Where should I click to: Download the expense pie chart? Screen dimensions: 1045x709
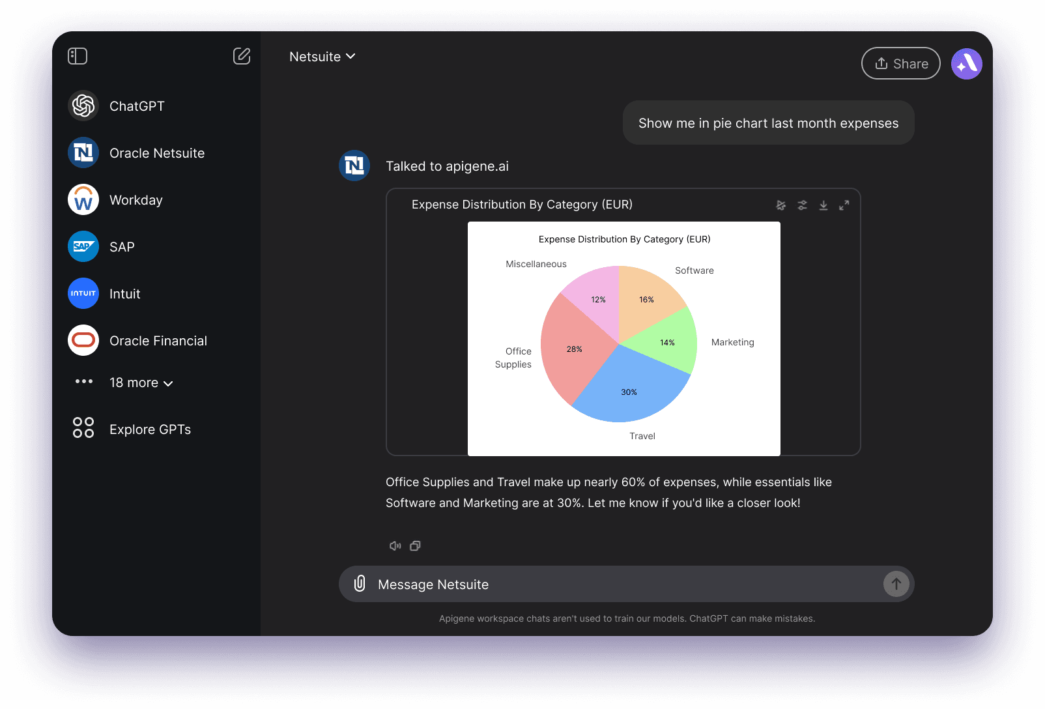tap(823, 205)
